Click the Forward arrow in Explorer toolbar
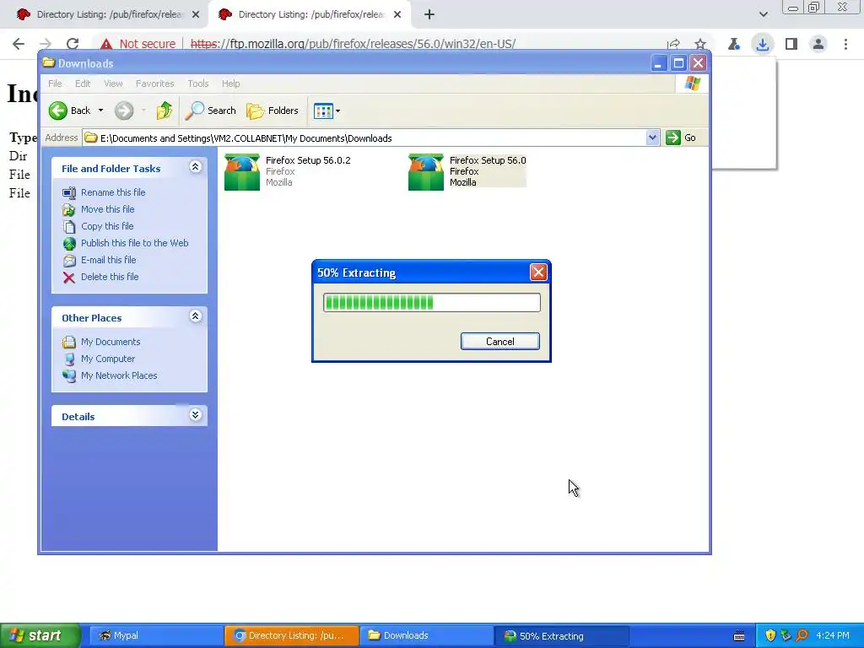This screenshot has width=864, height=648. click(x=124, y=111)
